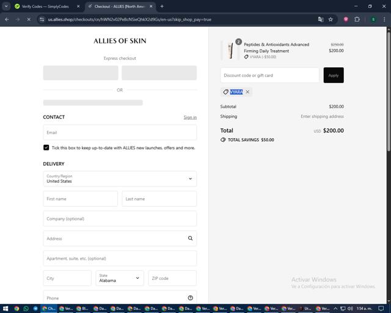Select the Checkout ALLIES tab

pos(120,7)
